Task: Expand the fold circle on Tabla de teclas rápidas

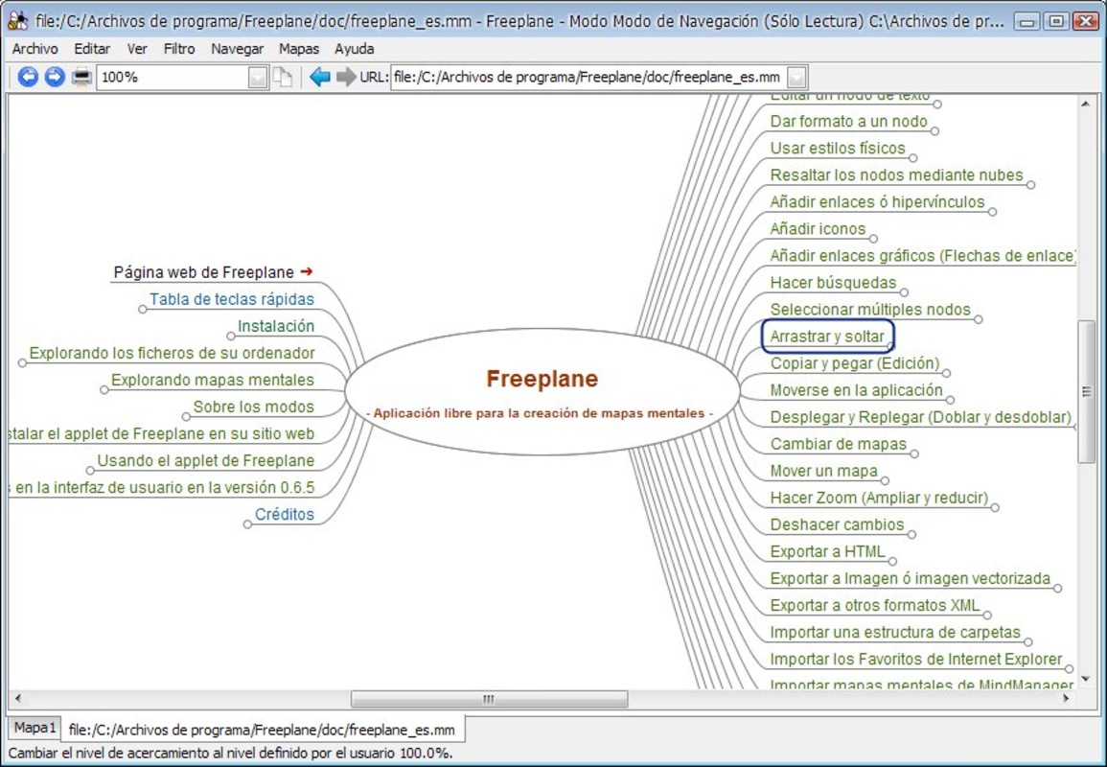Action: click(143, 309)
